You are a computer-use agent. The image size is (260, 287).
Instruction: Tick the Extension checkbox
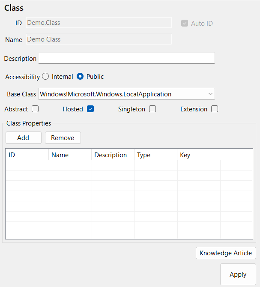pyautogui.click(x=215, y=109)
